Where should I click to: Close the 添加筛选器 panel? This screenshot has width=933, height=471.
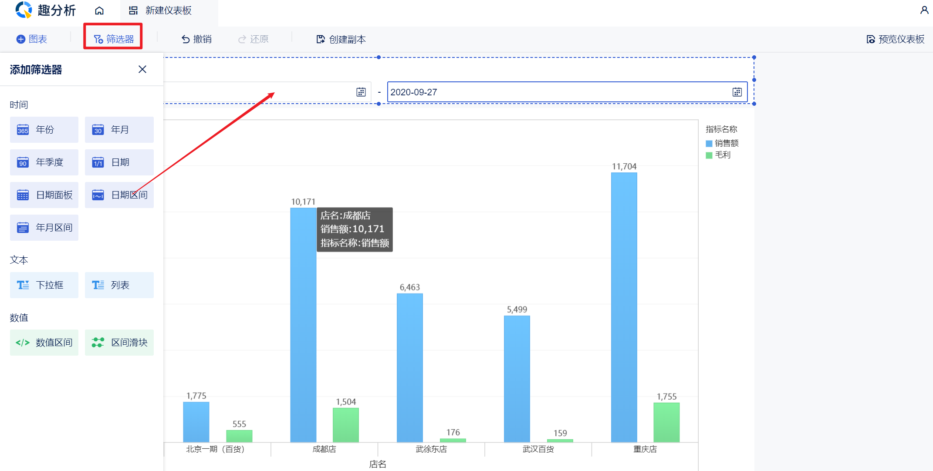pos(142,70)
